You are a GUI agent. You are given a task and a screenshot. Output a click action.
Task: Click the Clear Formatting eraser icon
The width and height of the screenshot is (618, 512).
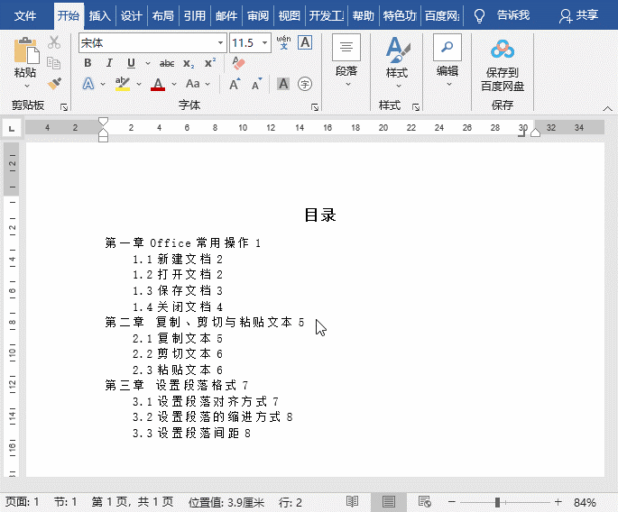pyautogui.click(x=238, y=63)
